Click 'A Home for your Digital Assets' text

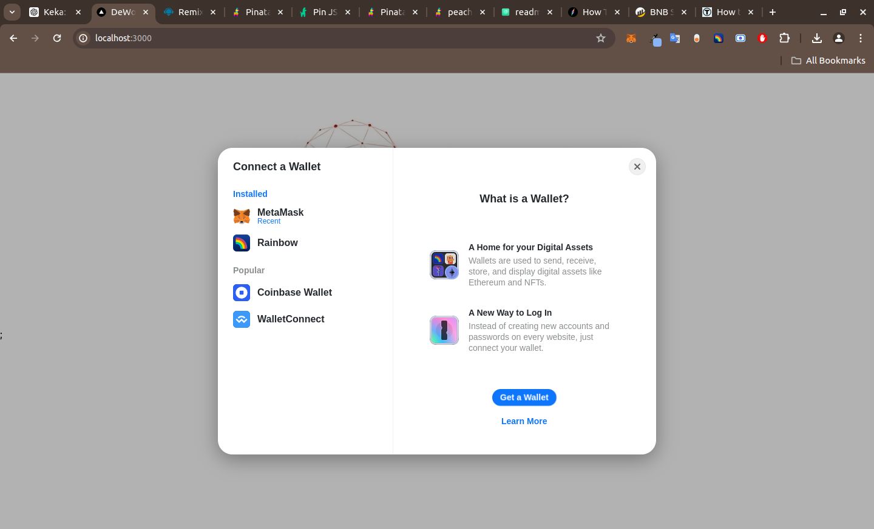coord(530,247)
